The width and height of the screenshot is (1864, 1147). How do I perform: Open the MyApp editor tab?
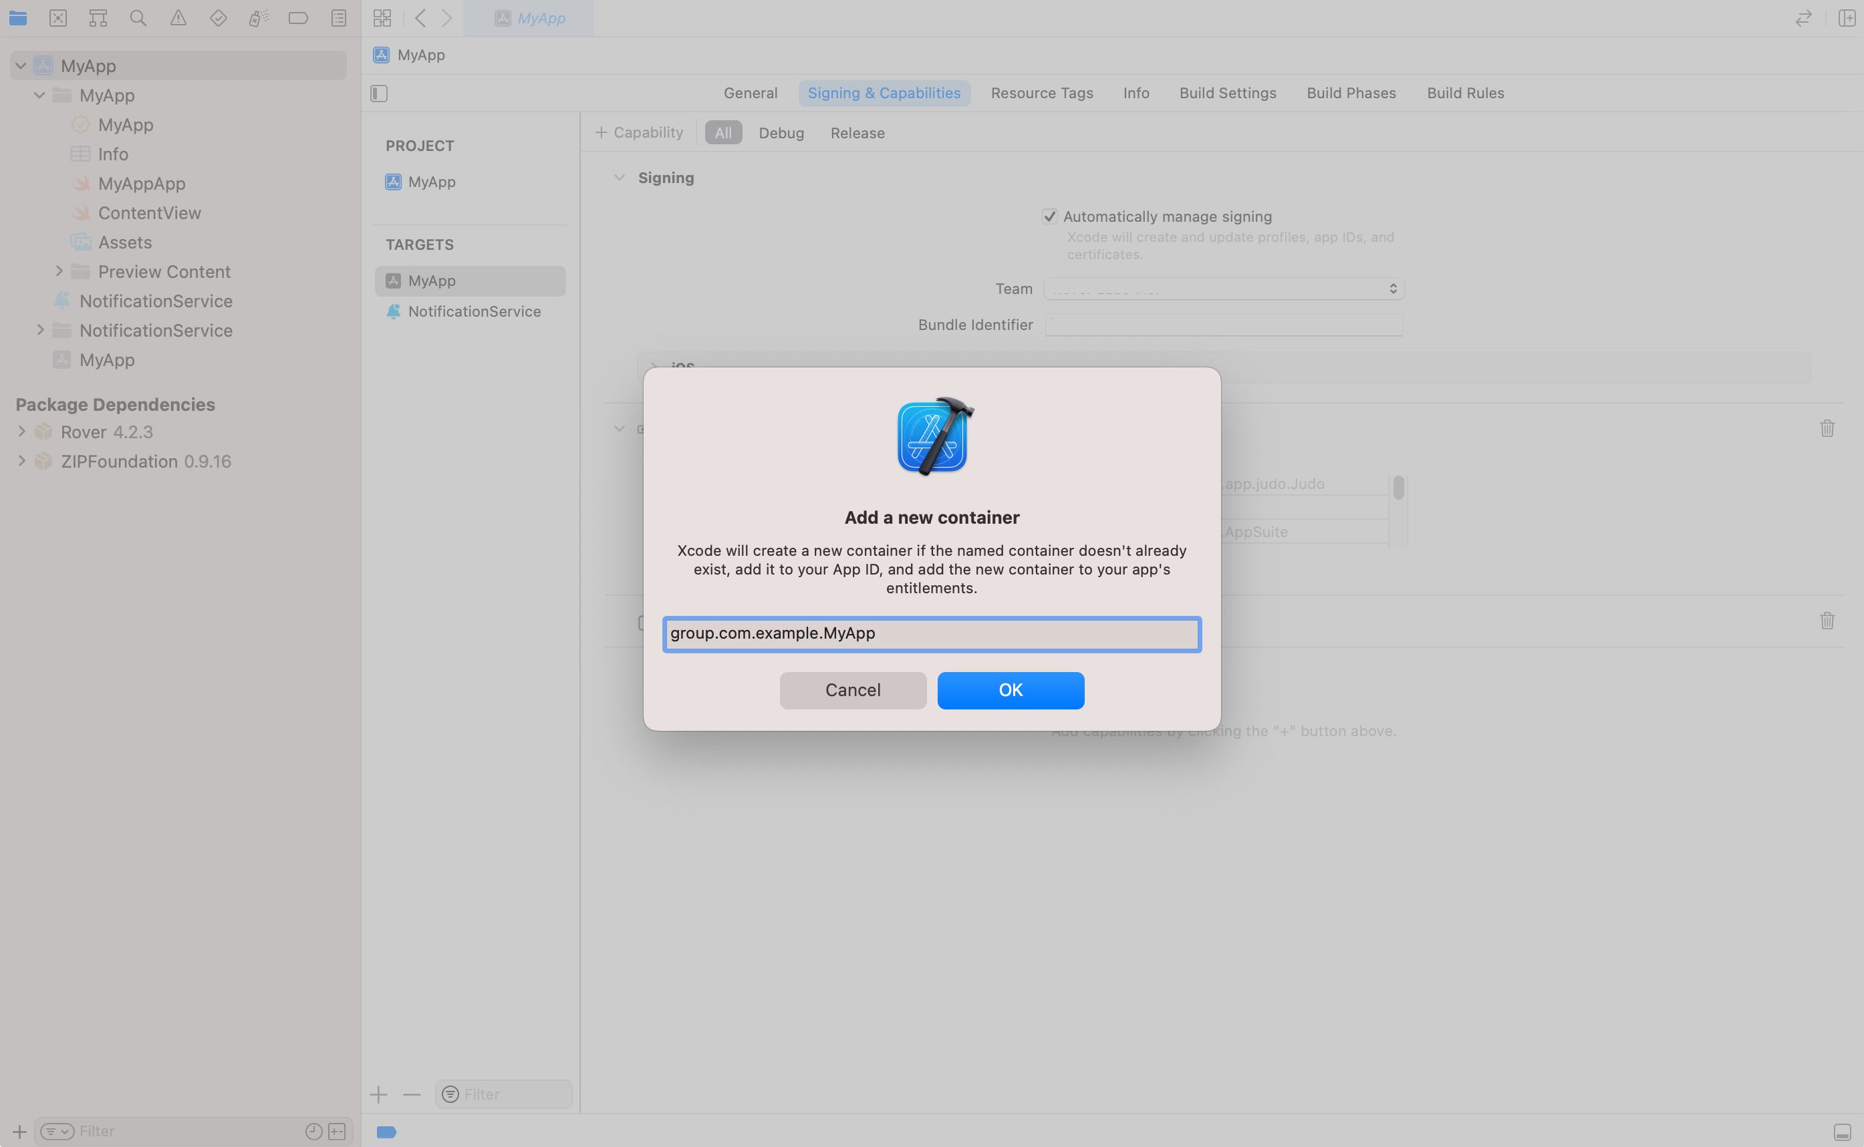(x=529, y=17)
